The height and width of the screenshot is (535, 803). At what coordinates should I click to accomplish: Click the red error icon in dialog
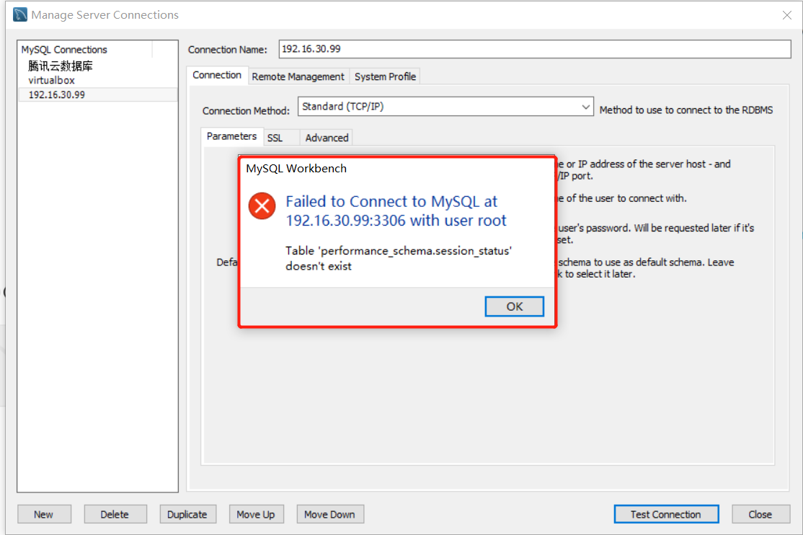coord(262,206)
